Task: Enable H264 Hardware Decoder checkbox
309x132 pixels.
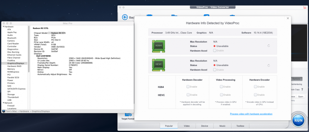Action: [x=188, y=87]
